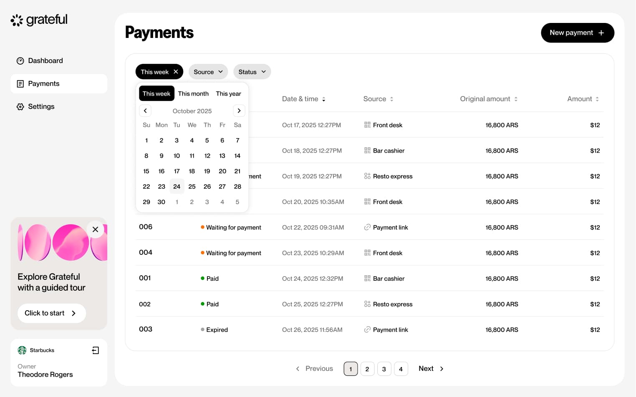
Task: Click the Grateful logo icon
Action: (x=17, y=20)
